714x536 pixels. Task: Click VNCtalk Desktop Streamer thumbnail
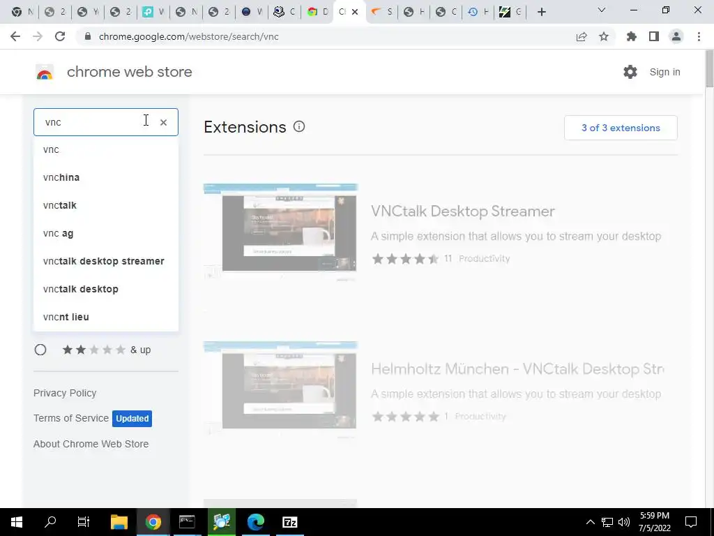coord(280,232)
